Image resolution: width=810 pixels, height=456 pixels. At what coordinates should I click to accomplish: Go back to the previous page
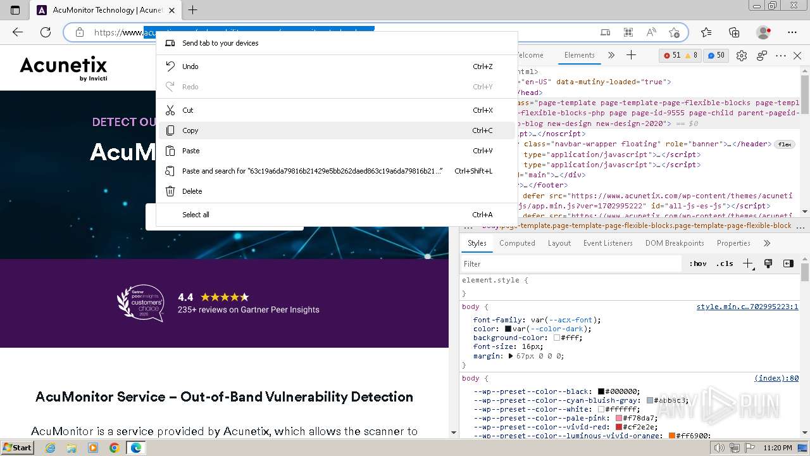18,32
